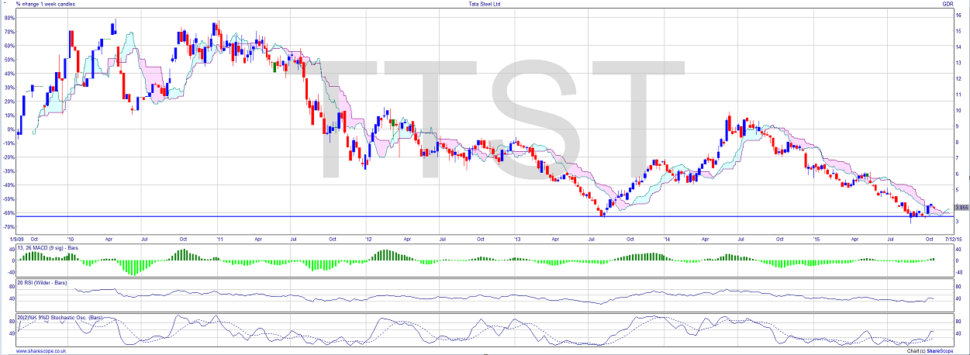Viewport: 970px width, 355px height.
Task: Click the 0% level on left axis
Action: (x=10, y=129)
